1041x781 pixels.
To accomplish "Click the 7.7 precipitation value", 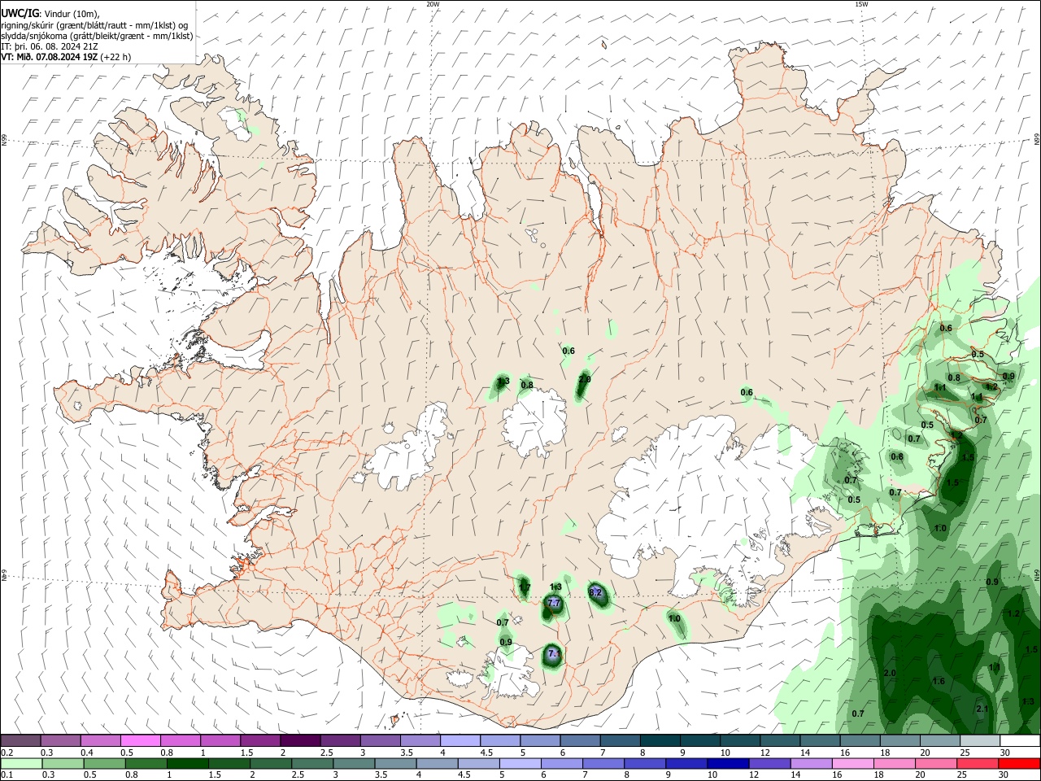I will pos(554,603).
